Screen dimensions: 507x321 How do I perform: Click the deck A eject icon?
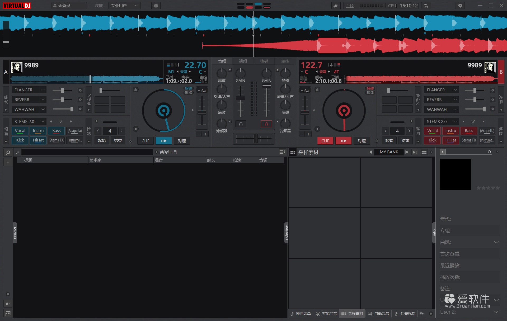click(135, 90)
